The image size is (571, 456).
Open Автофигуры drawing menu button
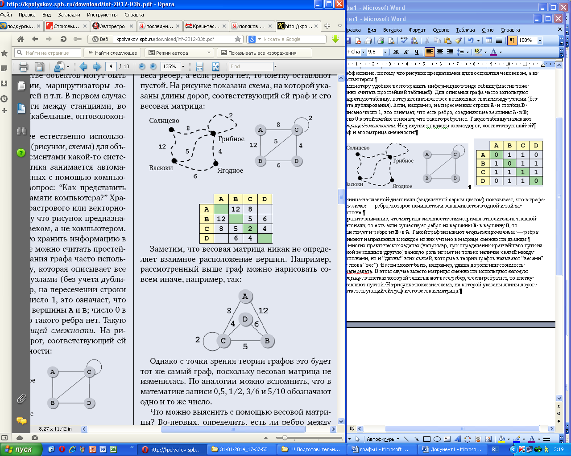pyautogui.click(x=383, y=439)
